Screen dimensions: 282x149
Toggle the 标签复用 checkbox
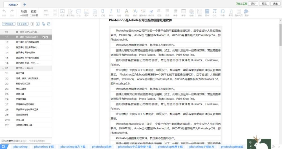click(x=3, y=141)
